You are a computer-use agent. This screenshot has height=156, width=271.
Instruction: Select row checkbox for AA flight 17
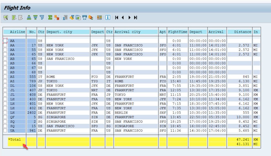[5, 46]
